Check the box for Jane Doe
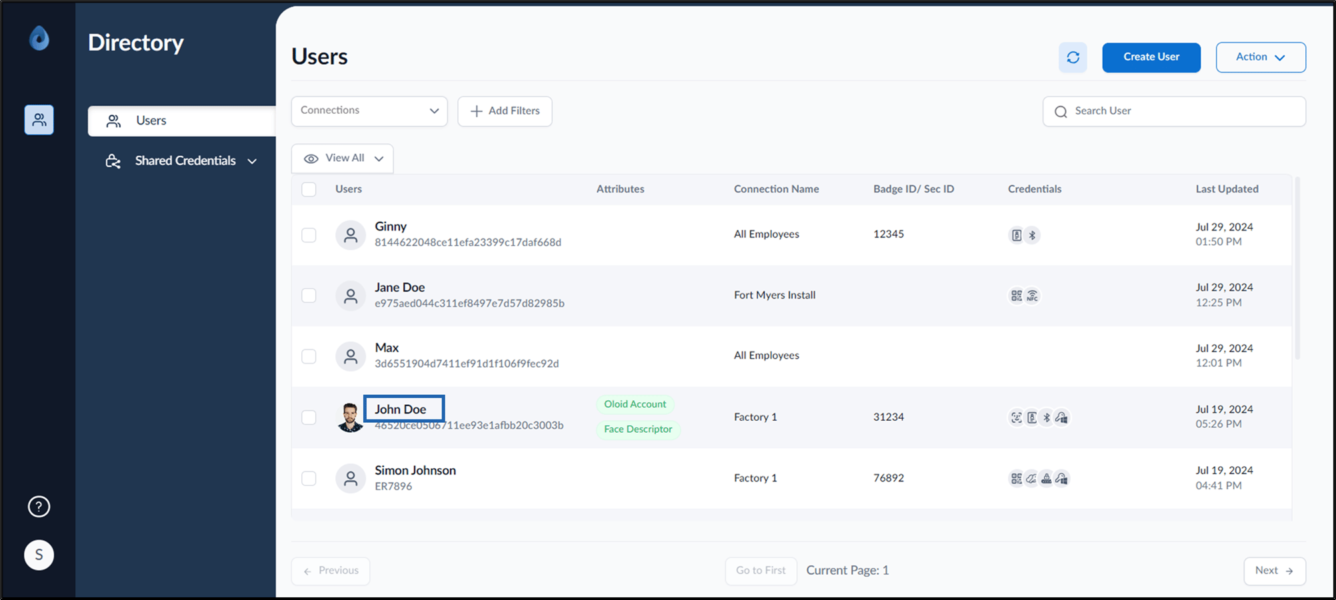Image resolution: width=1336 pixels, height=600 pixels. click(309, 295)
